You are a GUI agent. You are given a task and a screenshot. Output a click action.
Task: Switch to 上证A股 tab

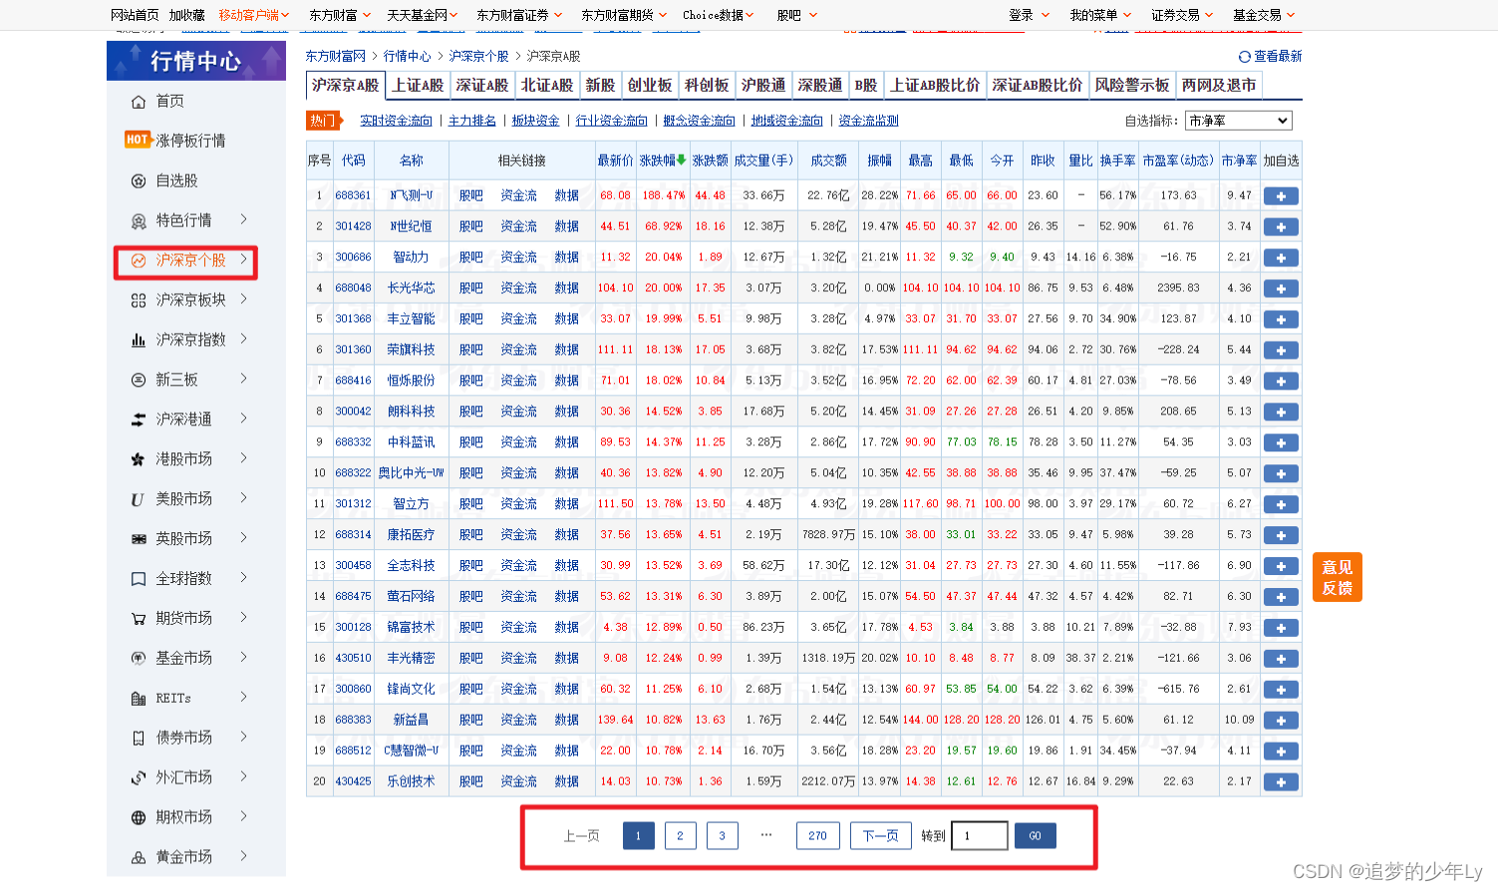[418, 86]
